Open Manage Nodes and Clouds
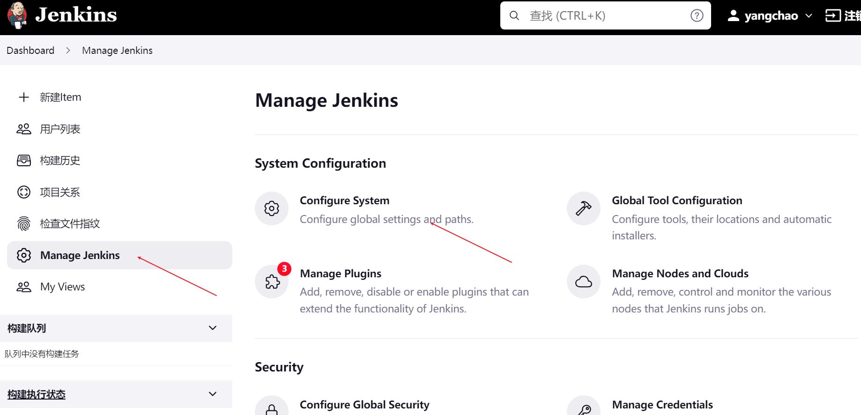The image size is (861, 415). click(680, 274)
